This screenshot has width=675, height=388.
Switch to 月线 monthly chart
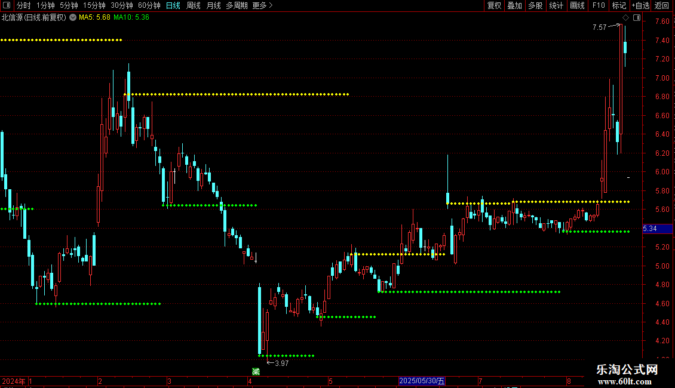point(213,5)
